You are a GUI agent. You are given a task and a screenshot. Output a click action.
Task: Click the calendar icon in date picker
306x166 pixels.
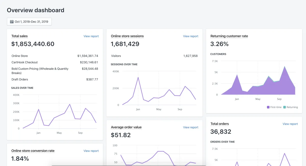coord(12,22)
